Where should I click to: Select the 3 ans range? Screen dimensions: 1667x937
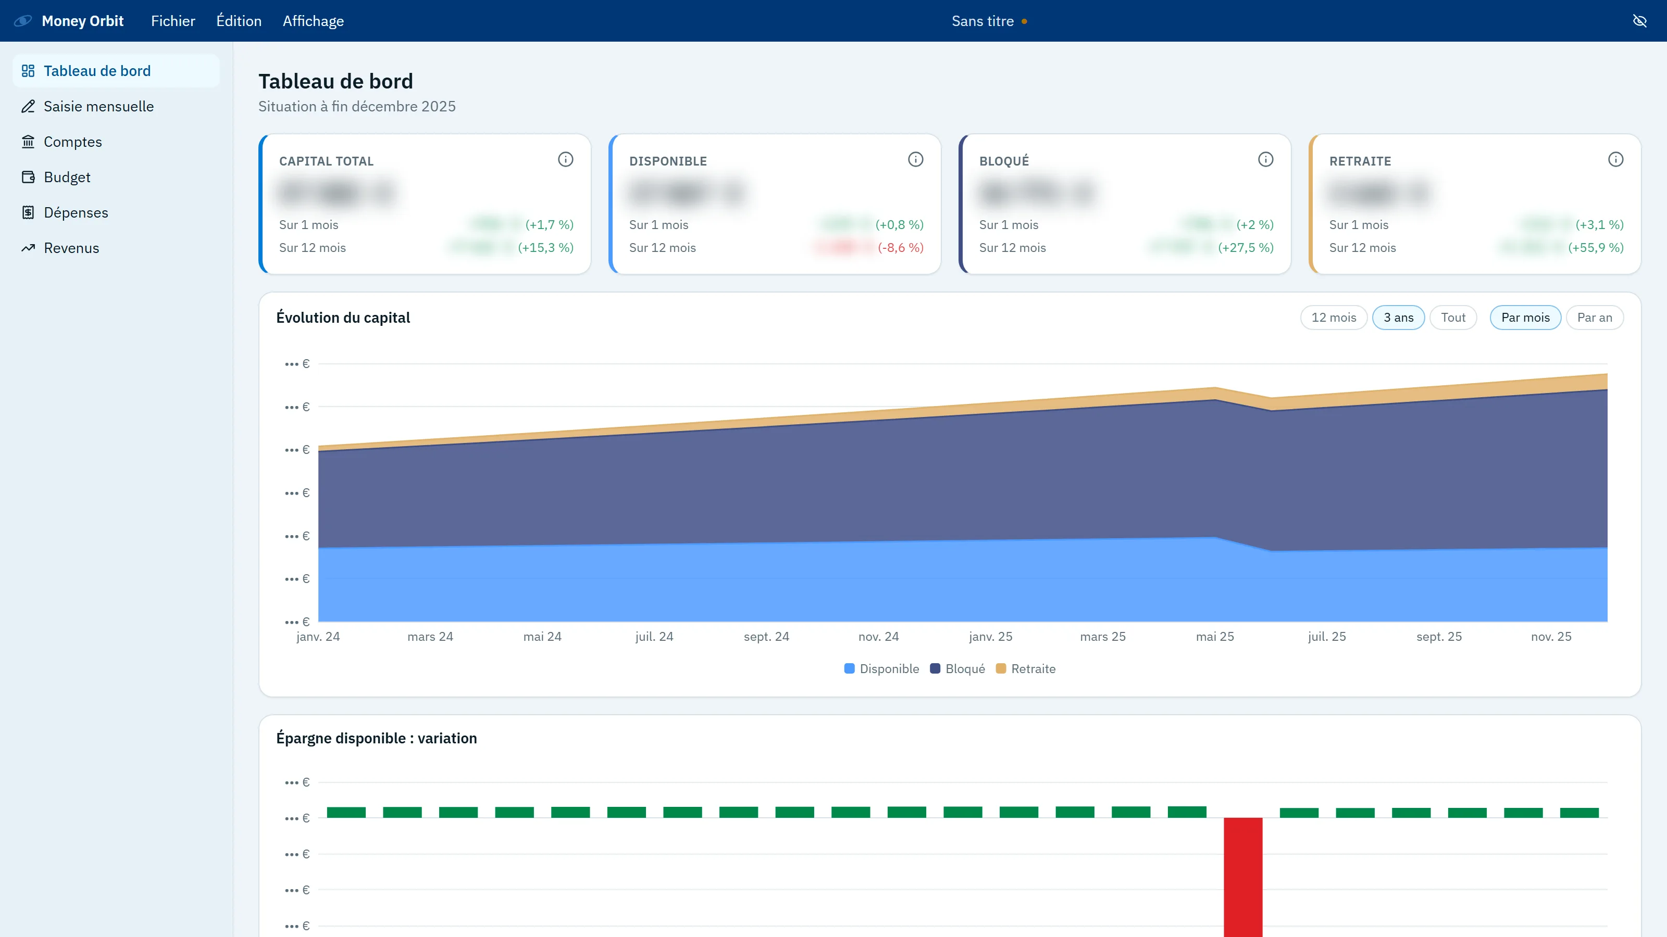tap(1398, 318)
